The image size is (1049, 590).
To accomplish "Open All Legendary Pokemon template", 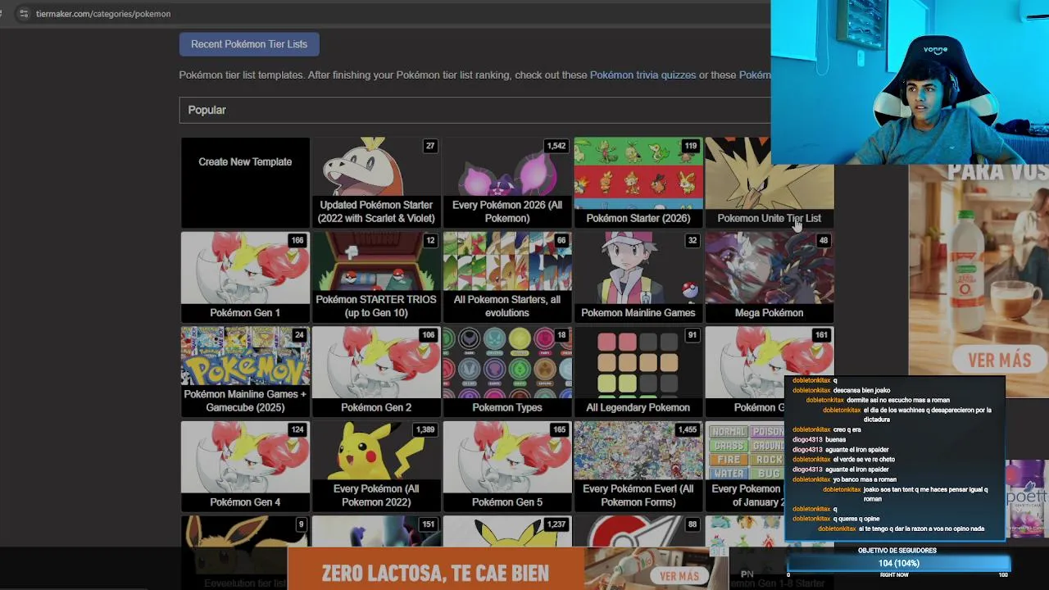I will coord(638,371).
